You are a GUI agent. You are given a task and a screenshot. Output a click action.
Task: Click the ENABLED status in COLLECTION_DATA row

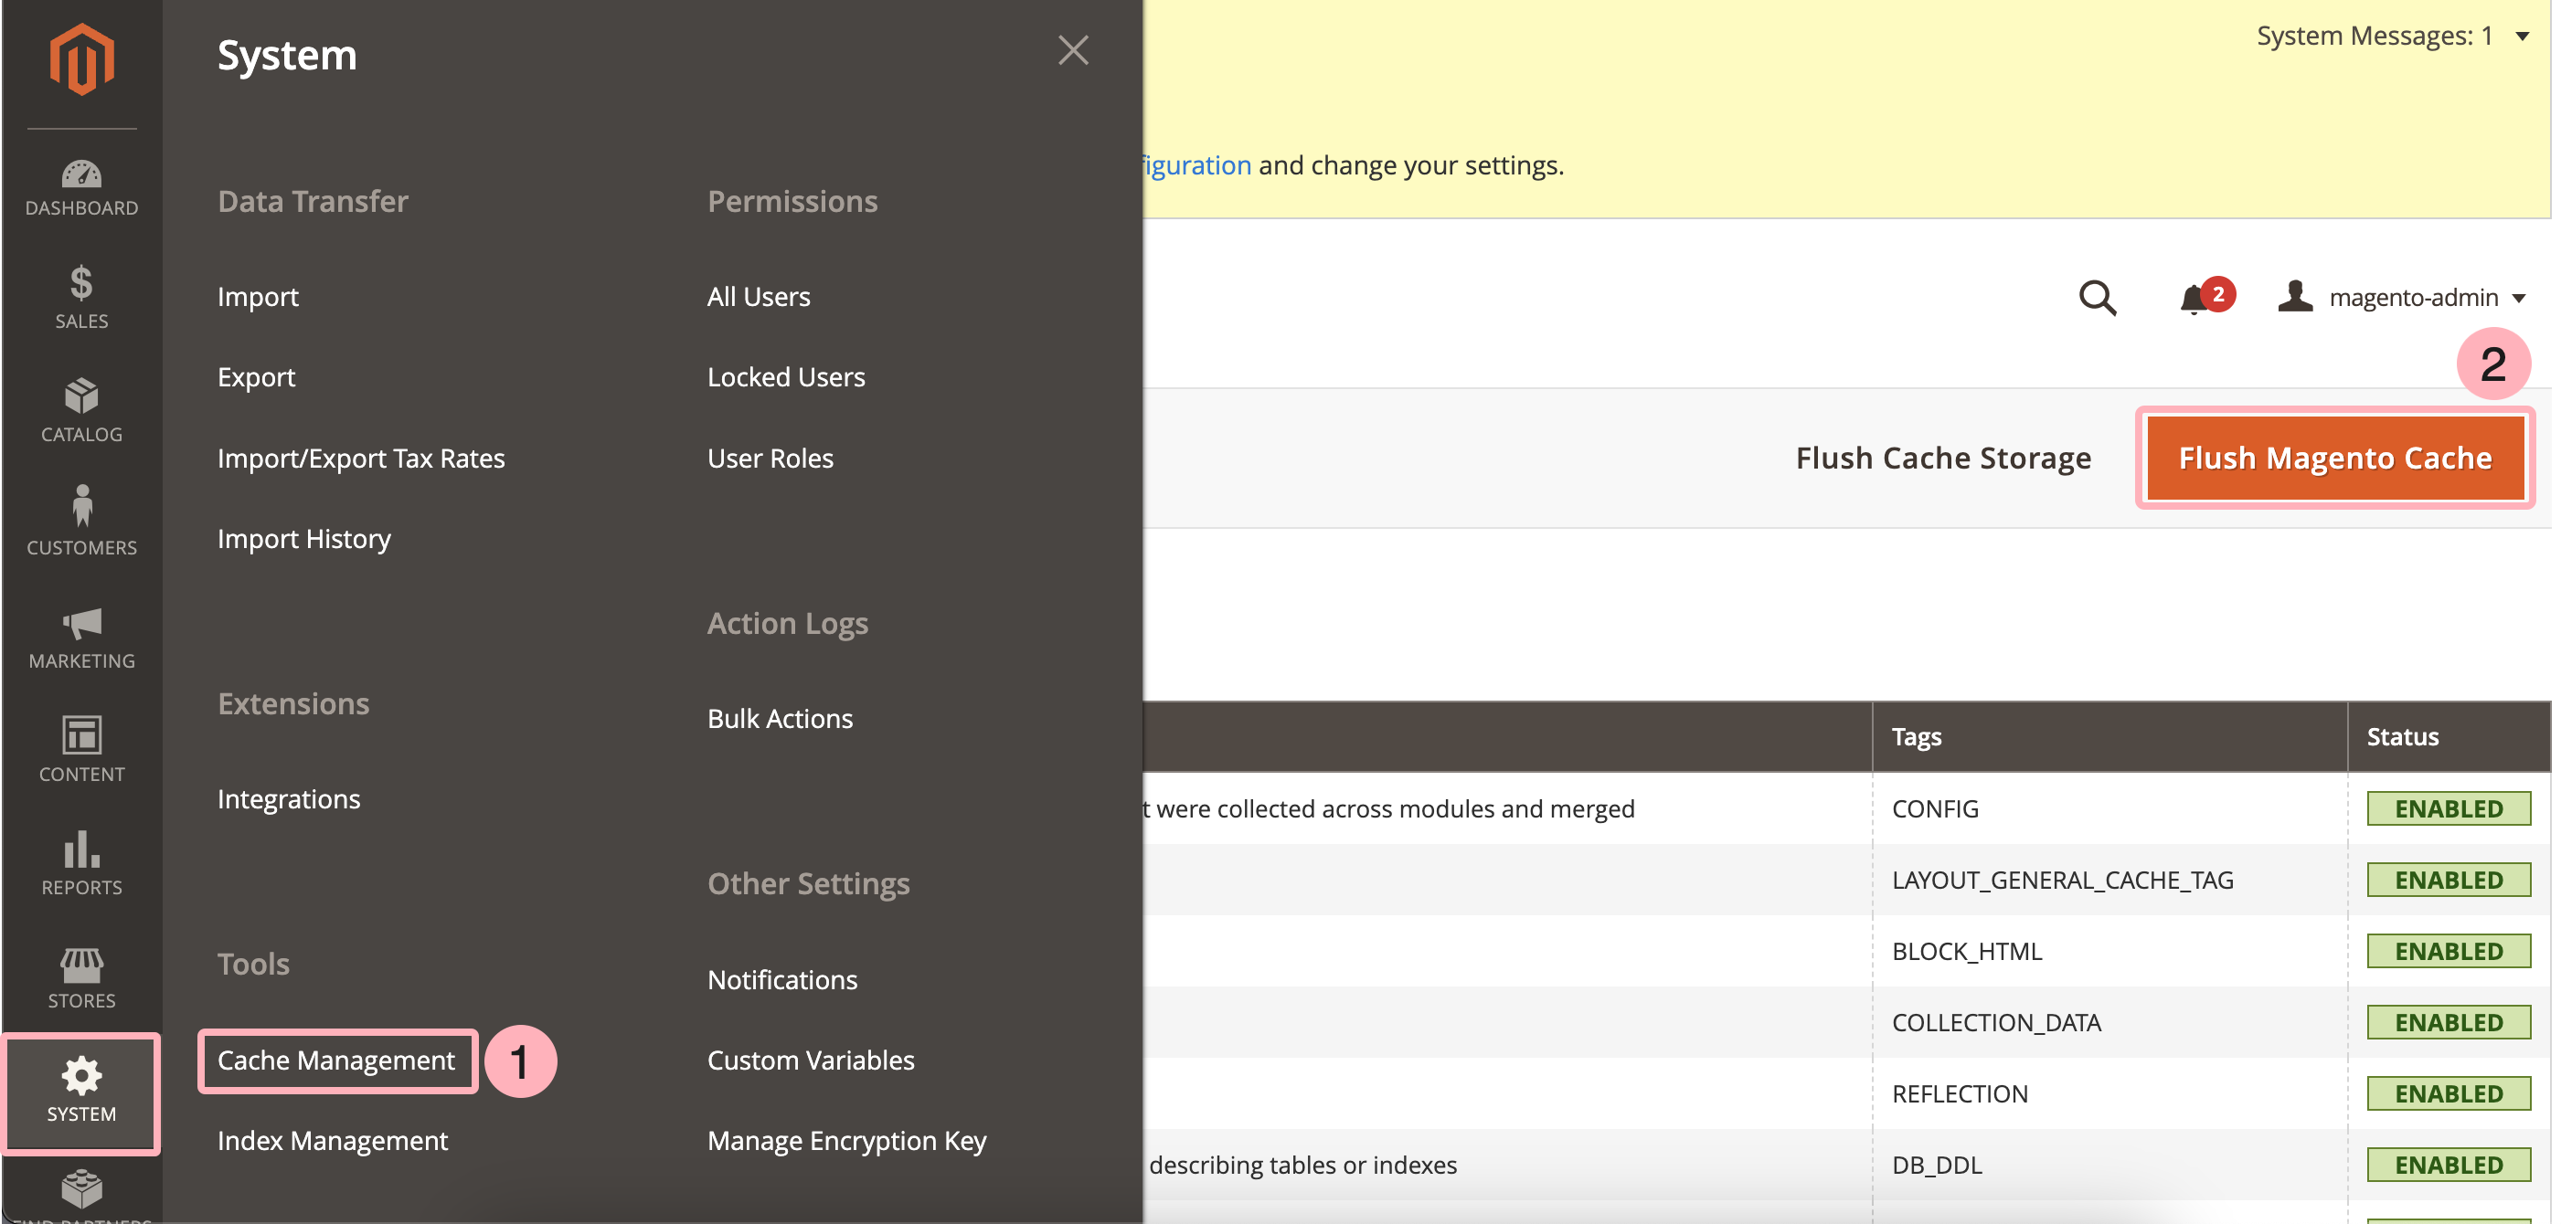(x=2448, y=1022)
